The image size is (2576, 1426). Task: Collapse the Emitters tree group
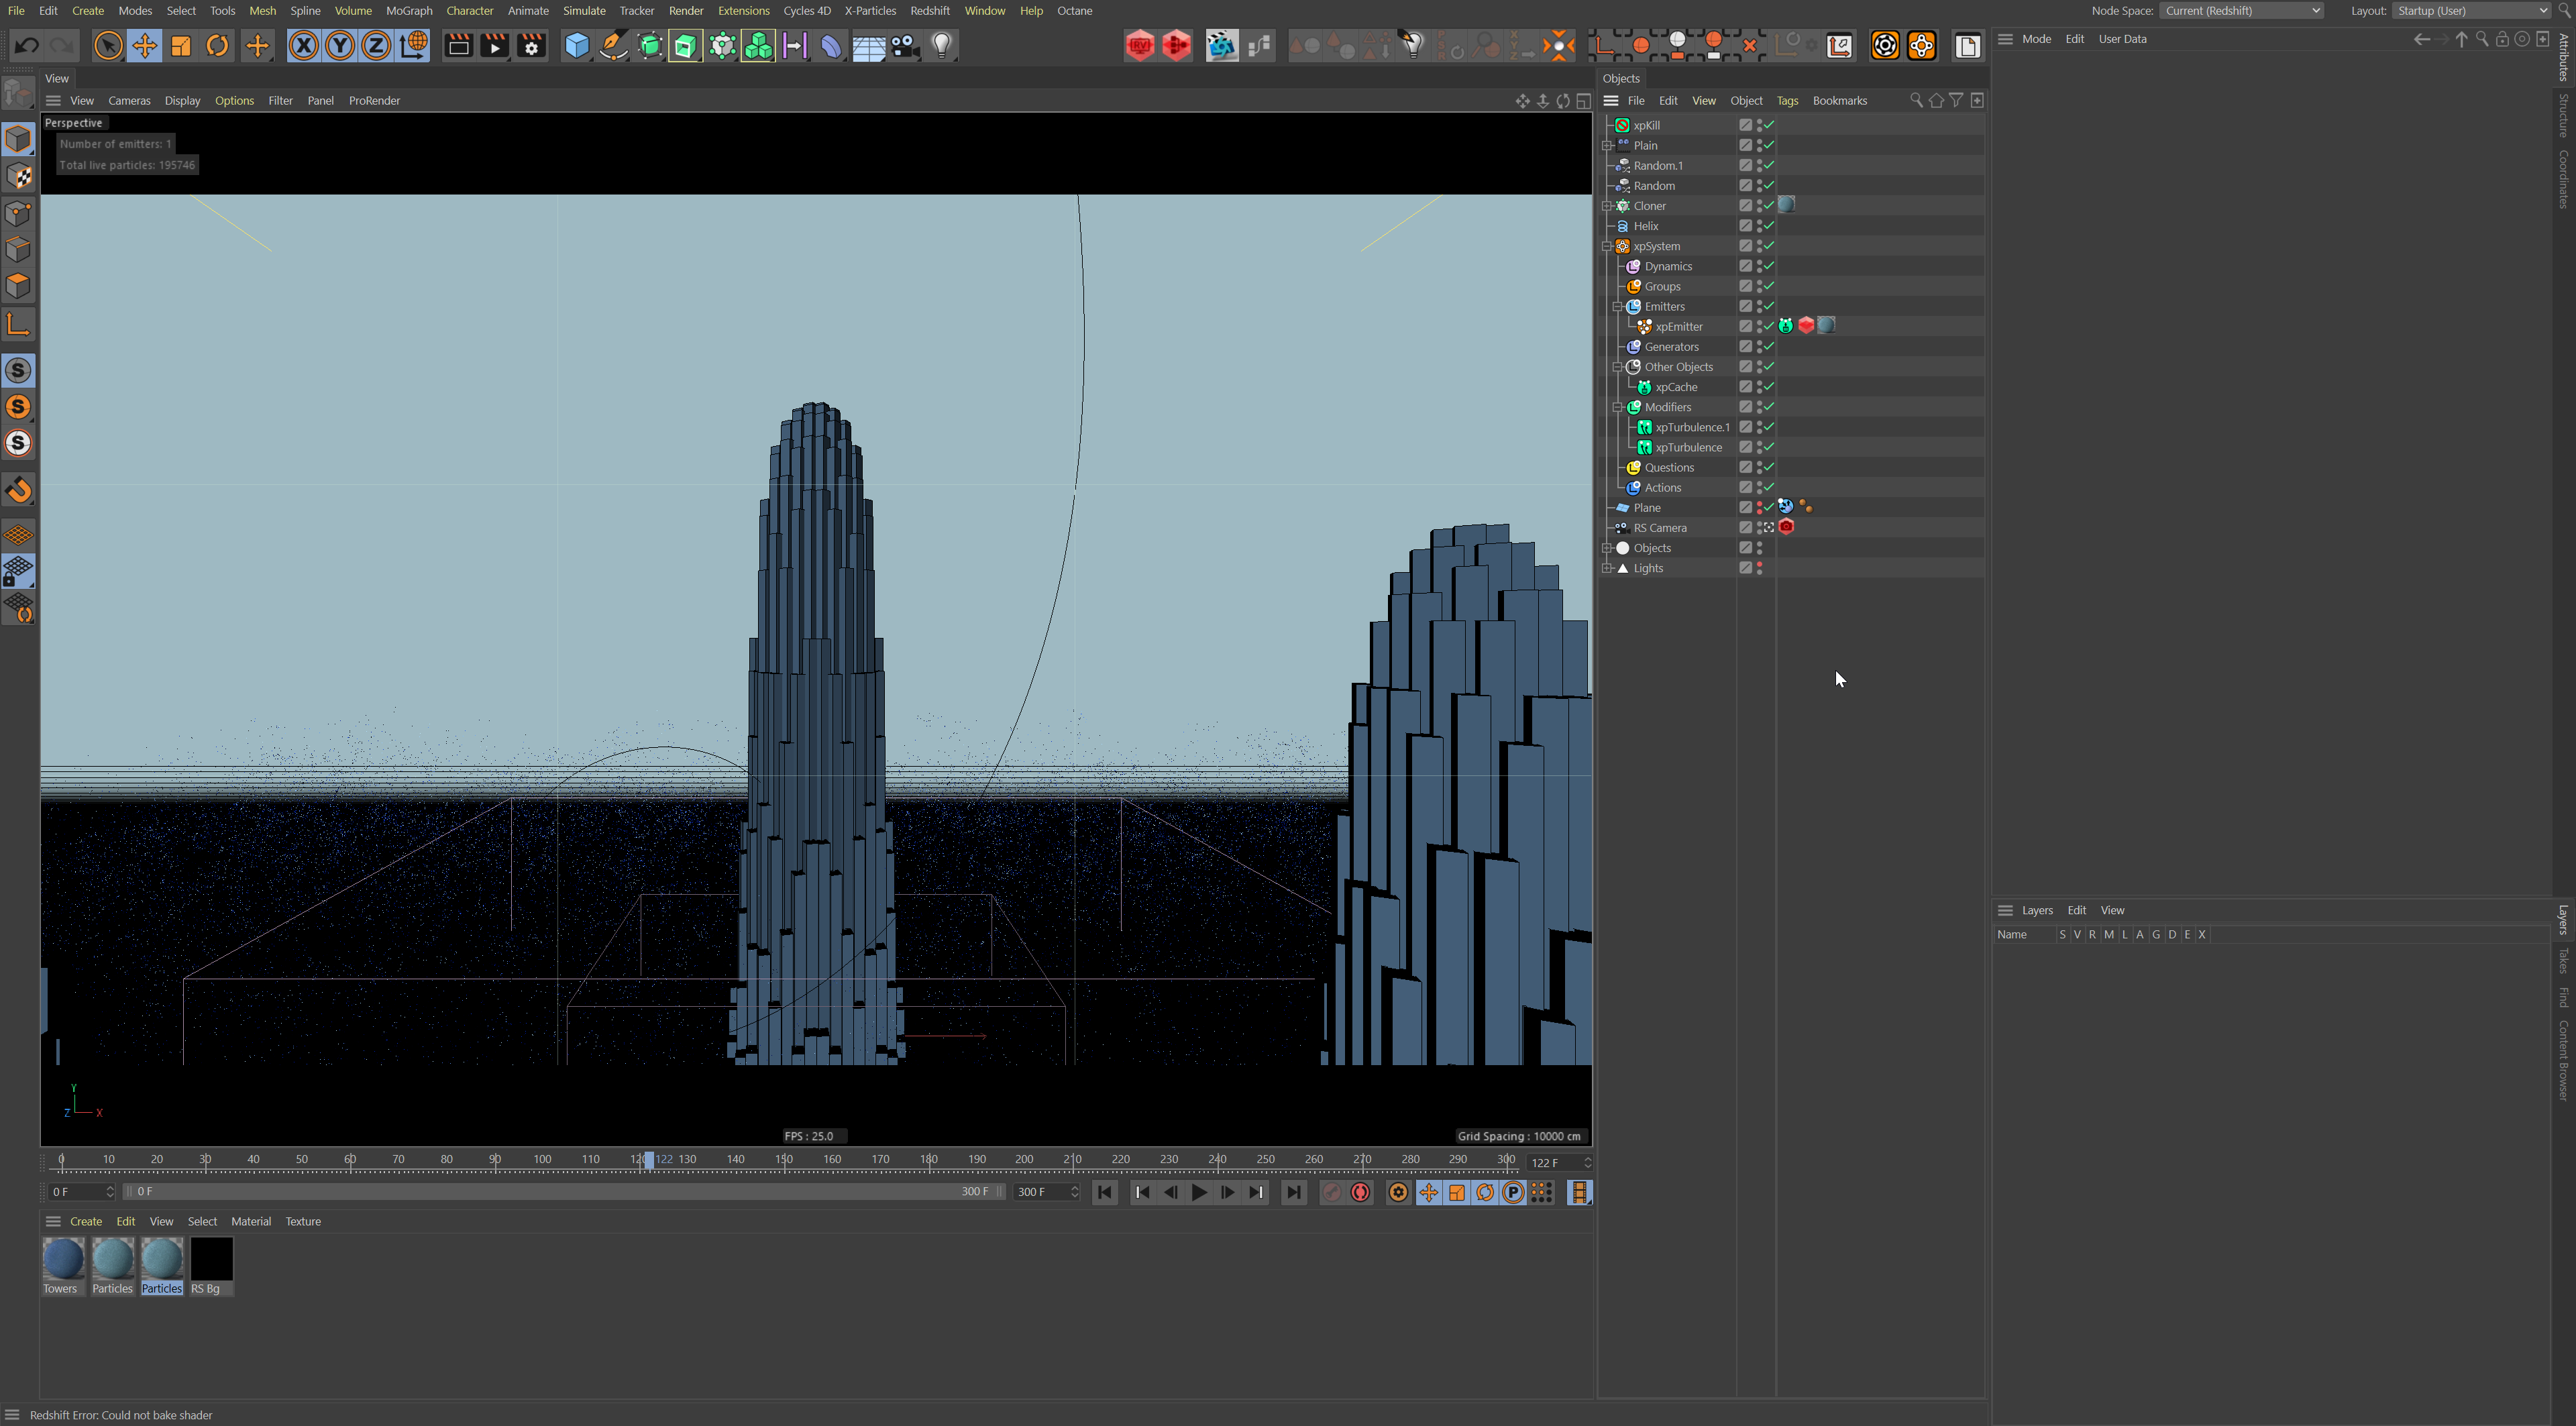(x=1617, y=307)
